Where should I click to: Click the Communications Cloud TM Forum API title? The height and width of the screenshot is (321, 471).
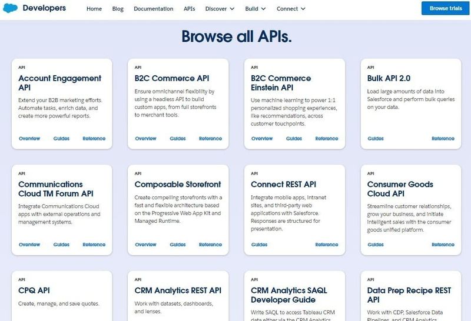(x=55, y=189)
